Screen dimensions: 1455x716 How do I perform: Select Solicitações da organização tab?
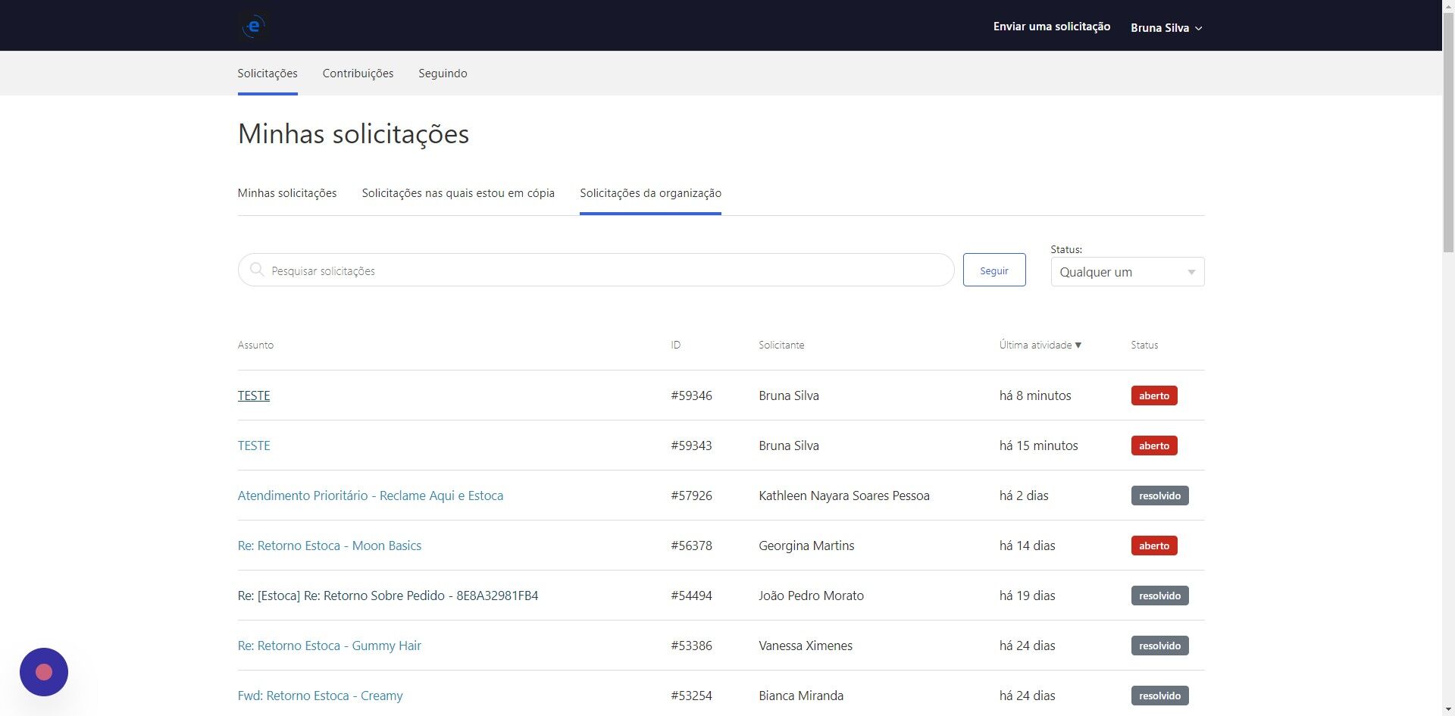pos(650,193)
